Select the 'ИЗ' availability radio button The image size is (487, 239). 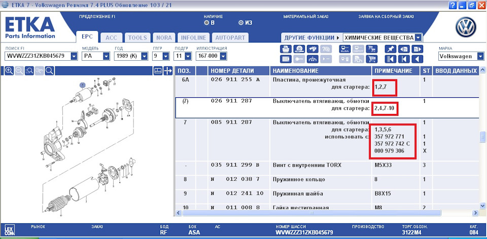point(241,23)
